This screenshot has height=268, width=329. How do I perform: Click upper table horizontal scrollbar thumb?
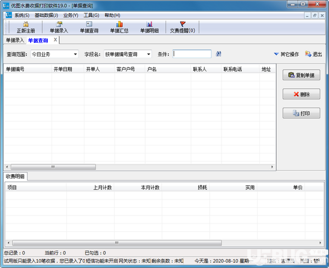(x=53, y=167)
